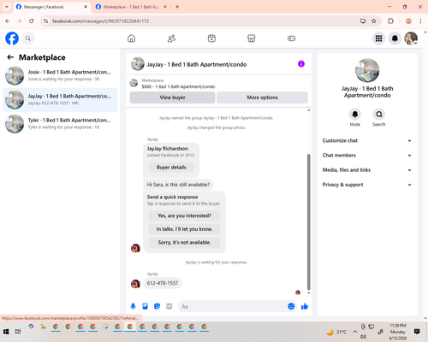The height and width of the screenshot is (342, 428).
Task: Open Buyer details button
Action: 171,168
